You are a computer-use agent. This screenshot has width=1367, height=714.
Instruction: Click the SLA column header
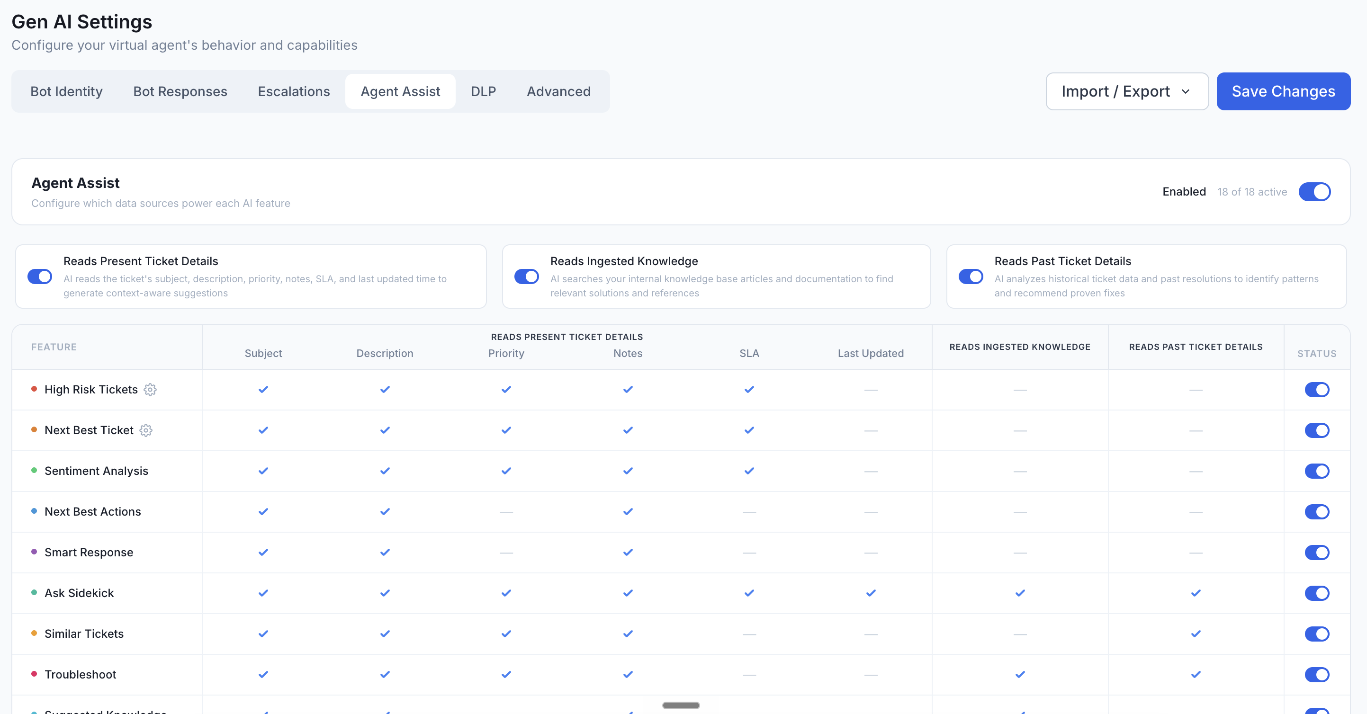(749, 353)
